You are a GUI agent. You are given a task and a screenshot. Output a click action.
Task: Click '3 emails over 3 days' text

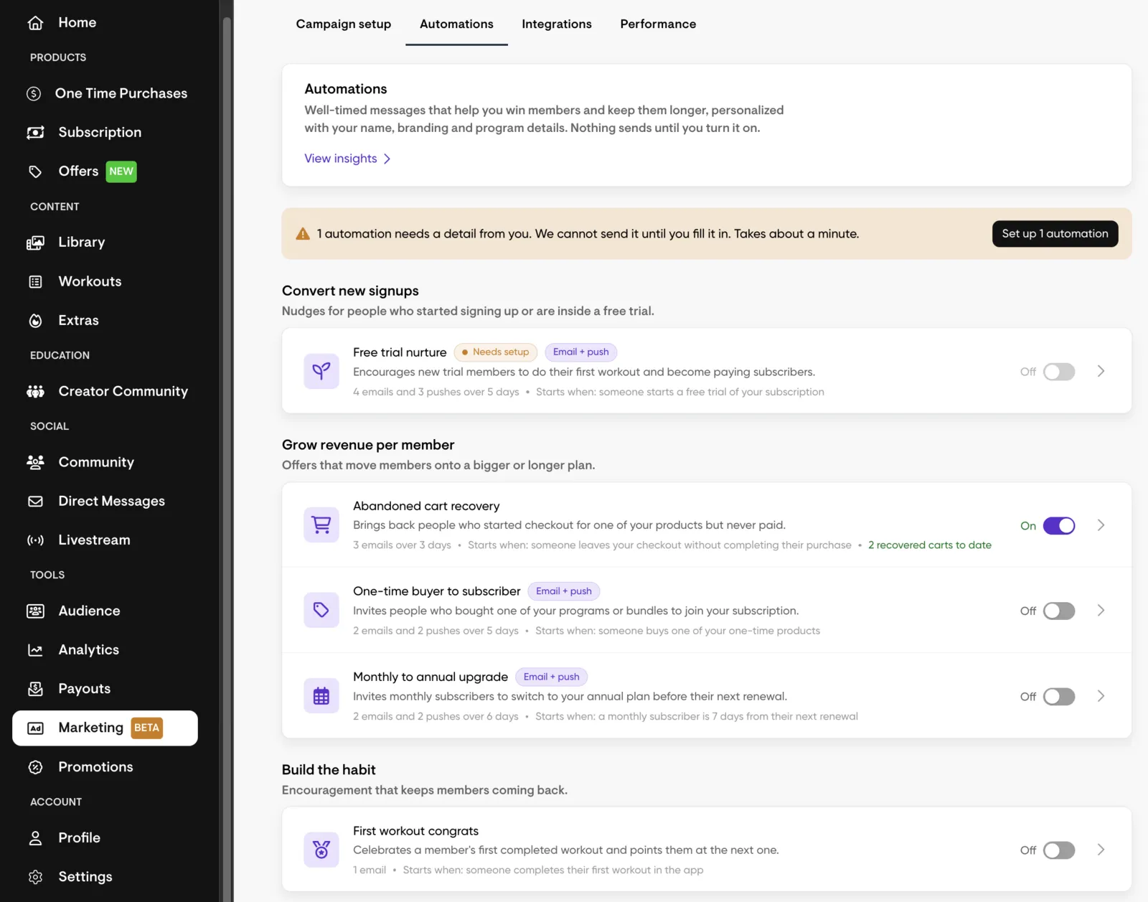(402, 545)
